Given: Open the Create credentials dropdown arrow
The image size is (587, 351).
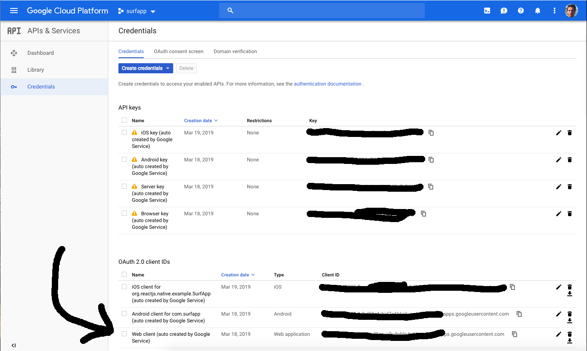Looking at the screenshot, I should pyautogui.click(x=168, y=68).
